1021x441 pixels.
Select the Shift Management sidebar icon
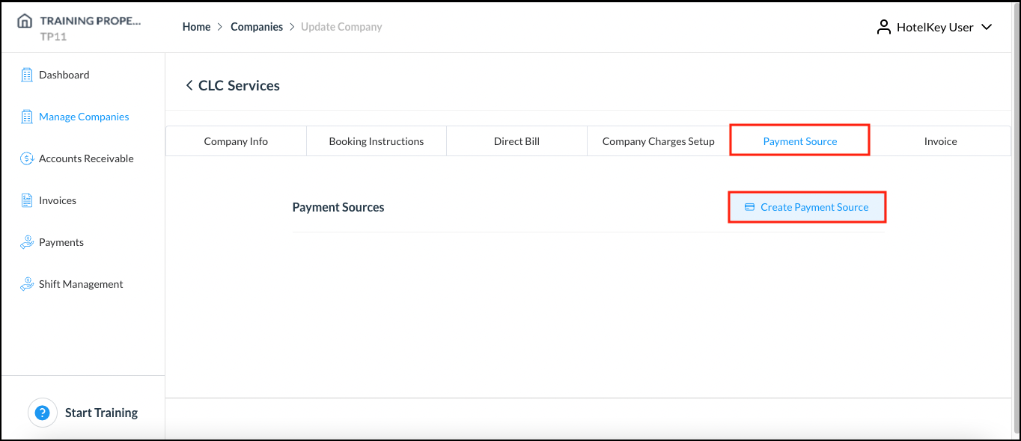pyautogui.click(x=28, y=283)
